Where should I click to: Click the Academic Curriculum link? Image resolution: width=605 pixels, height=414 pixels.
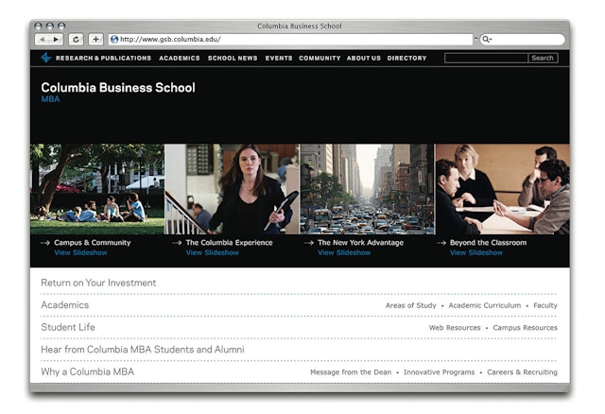(485, 305)
